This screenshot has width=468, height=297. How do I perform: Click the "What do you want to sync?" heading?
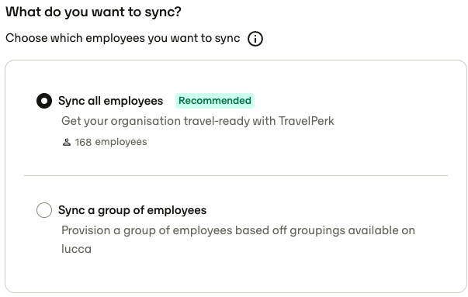(93, 12)
